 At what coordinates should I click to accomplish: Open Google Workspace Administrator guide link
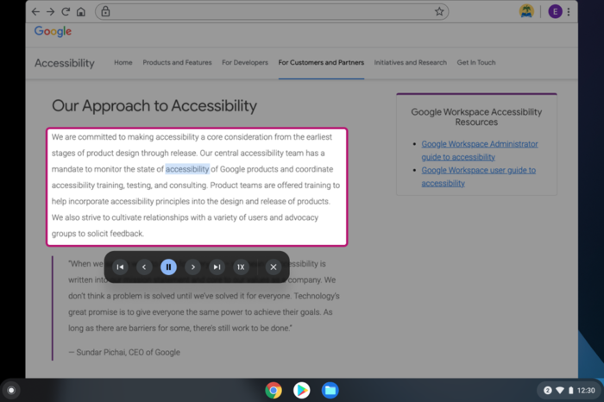480,151
